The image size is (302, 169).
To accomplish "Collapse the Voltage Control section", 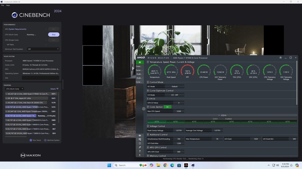I will pyautogui.click(x=148, y=126).
